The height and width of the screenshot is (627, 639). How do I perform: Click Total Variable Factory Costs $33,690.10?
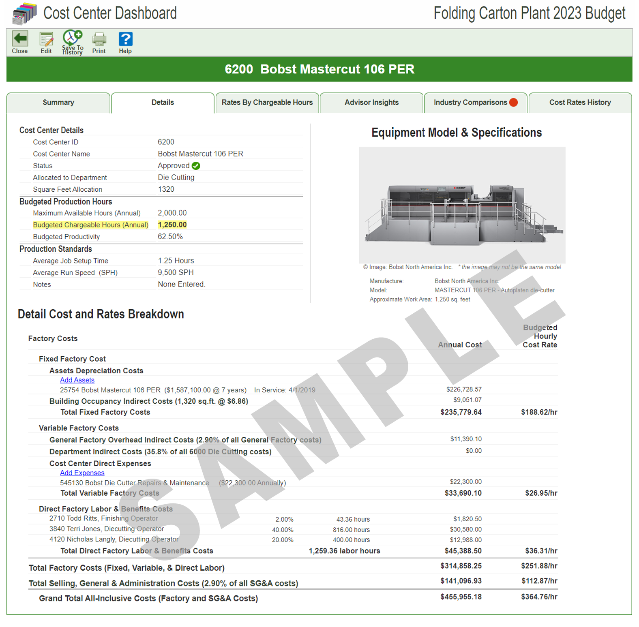[x=463, y=493]
